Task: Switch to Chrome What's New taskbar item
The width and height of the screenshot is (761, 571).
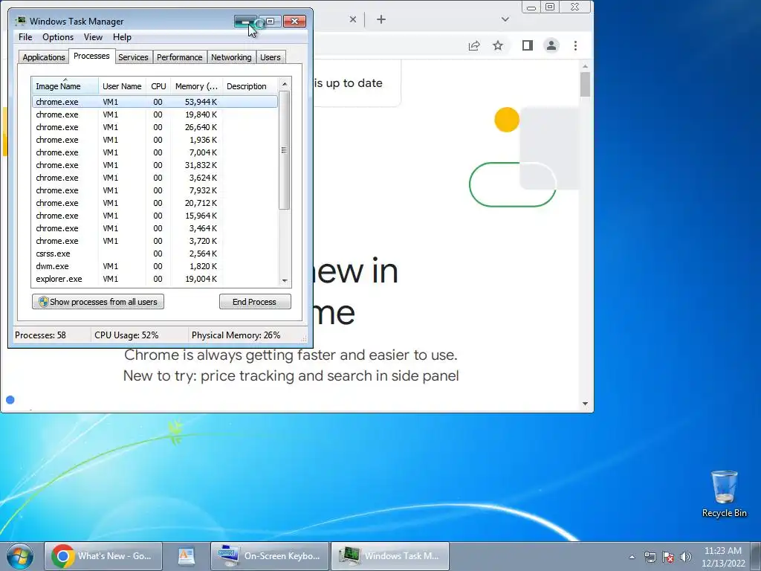Action: [x=103, y=556]
